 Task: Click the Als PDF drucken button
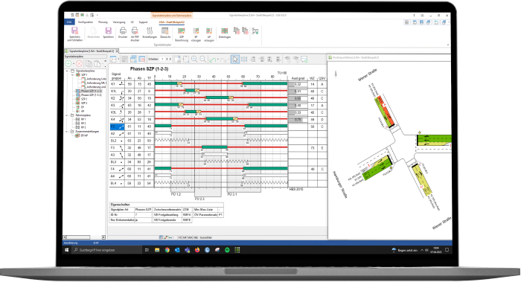[135, 34]
